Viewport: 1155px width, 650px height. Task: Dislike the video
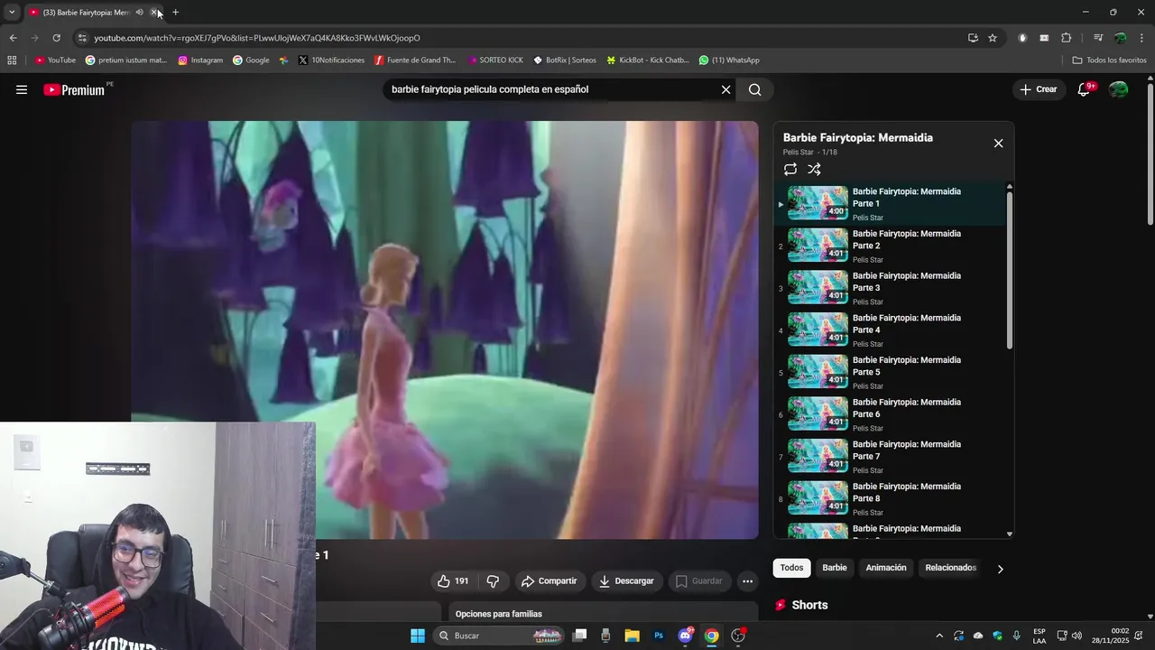tap(493, 580)
